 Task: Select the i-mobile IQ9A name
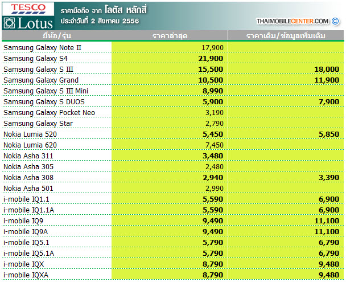26,232
